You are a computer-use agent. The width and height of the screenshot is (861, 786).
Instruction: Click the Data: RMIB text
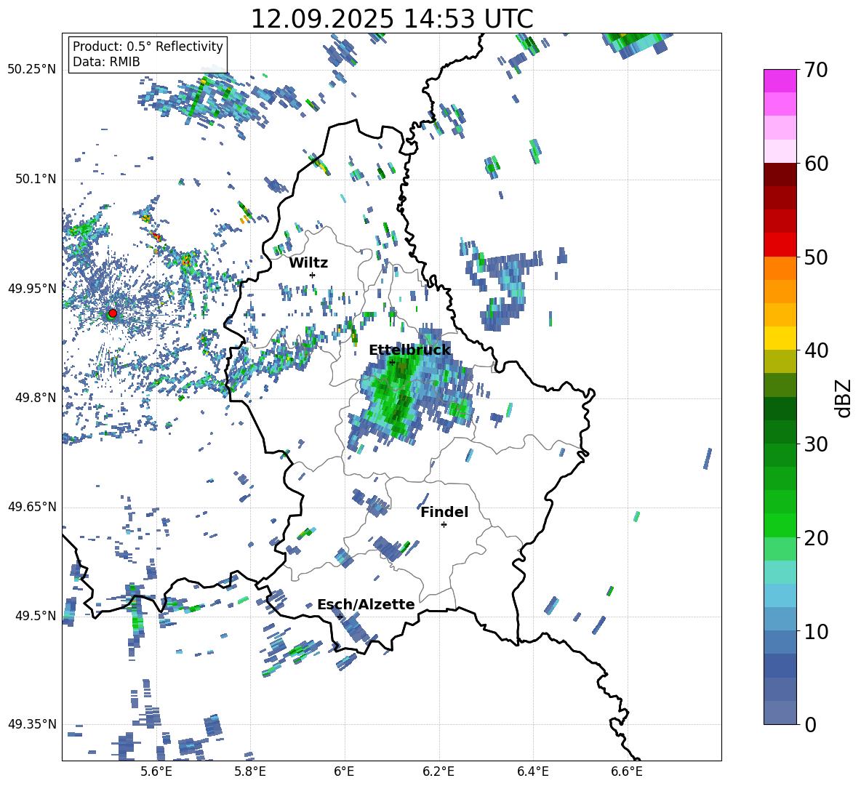pos(106,62)
